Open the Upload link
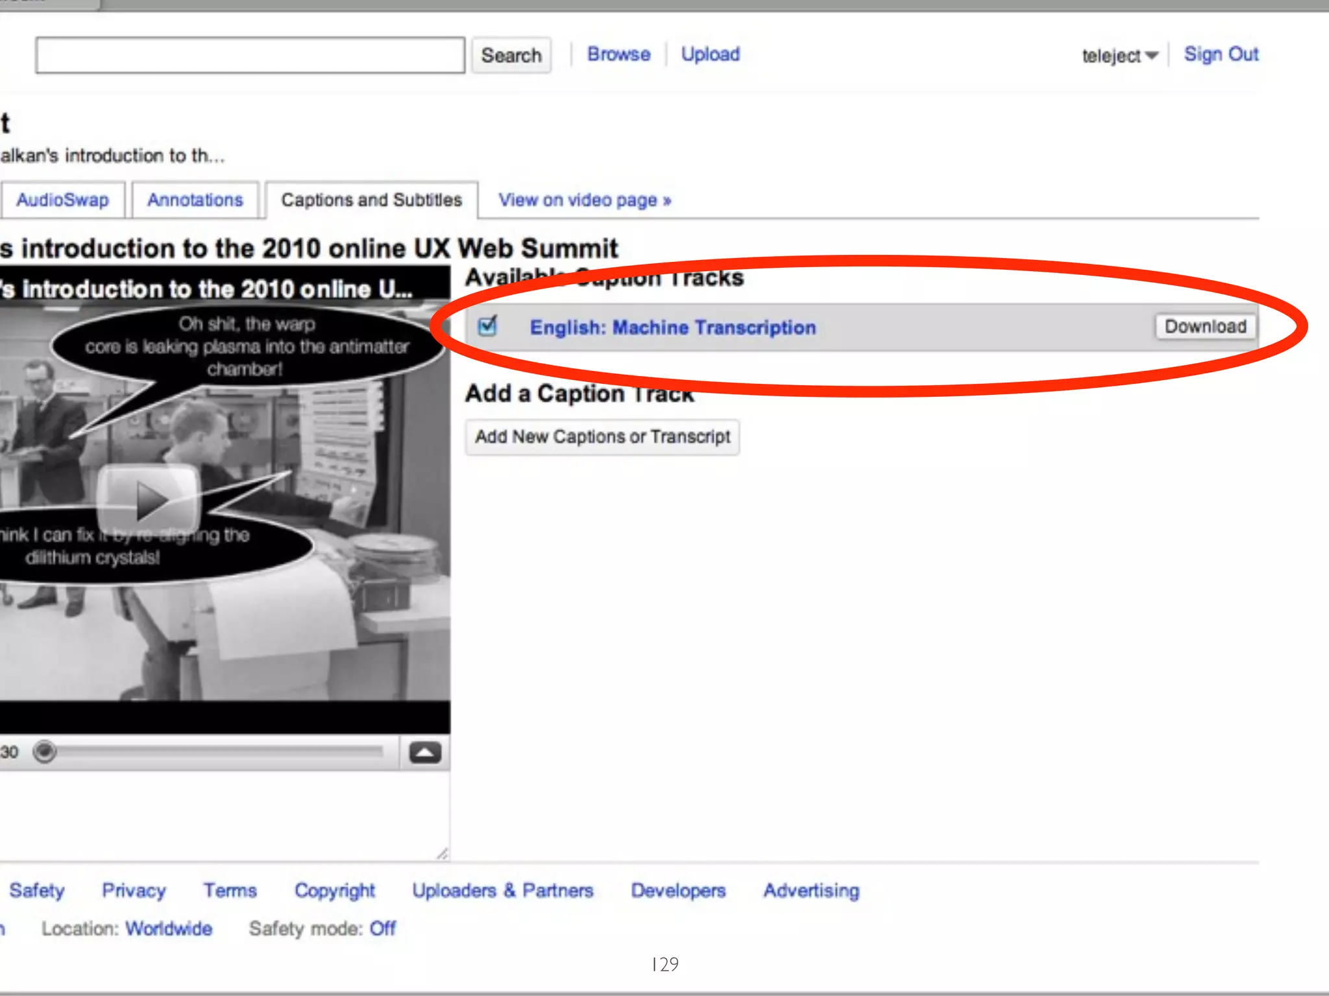Viewport: 1329px width, 996px height. [x=710, y=54]
